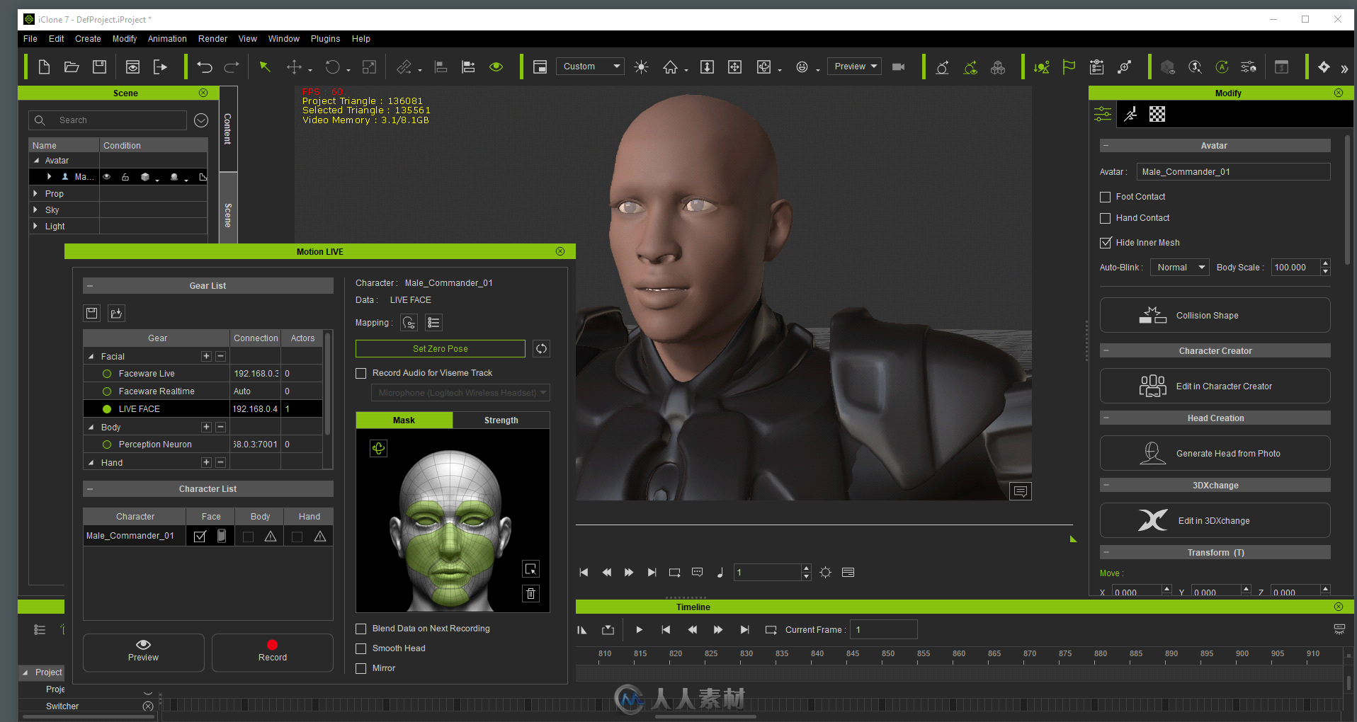This screenshot has height=722, width=1357.
Task: Click the Set Zero Pose button
Action: (x=441, y=349)
